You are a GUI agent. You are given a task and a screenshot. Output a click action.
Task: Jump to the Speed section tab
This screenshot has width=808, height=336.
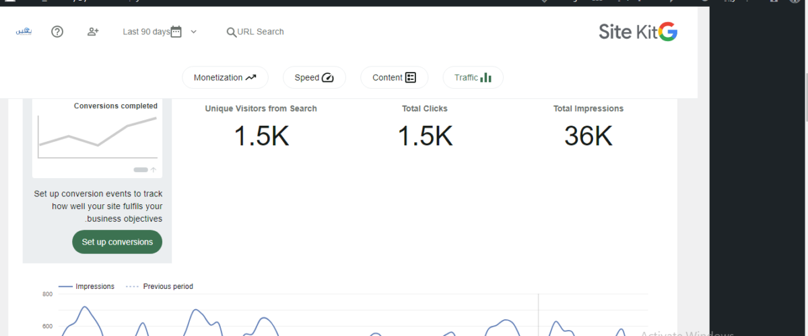point(314,77)
